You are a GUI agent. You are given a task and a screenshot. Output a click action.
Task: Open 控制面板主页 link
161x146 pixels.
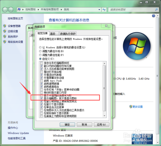15,18
